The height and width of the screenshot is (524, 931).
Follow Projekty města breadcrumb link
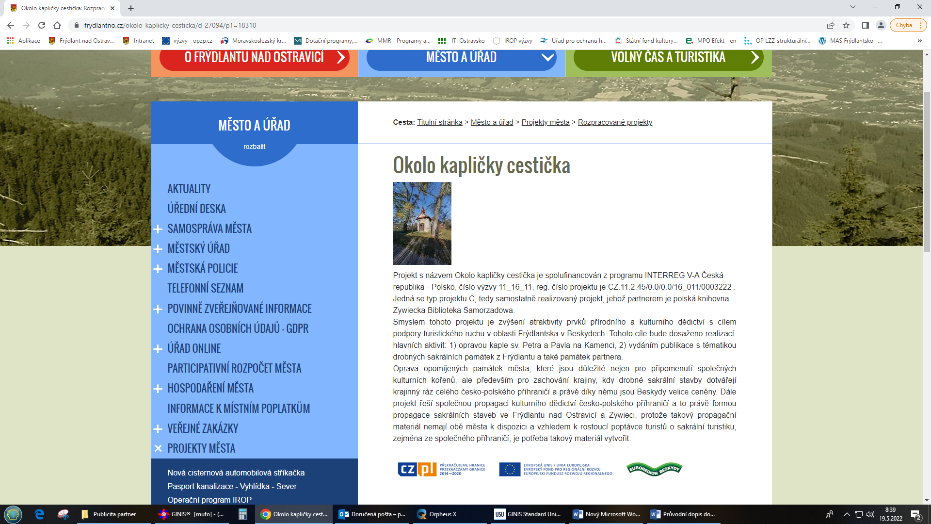click(x=546, y=122)
